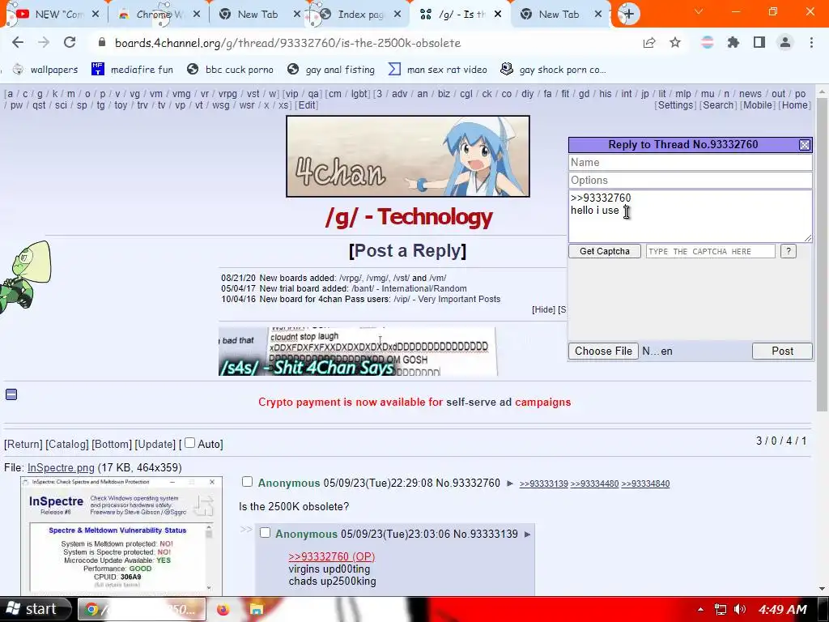Select the checkbox for post No.93333139
Image resolution: width=829 pixels, height=622 pixels.
click(265, 533)
